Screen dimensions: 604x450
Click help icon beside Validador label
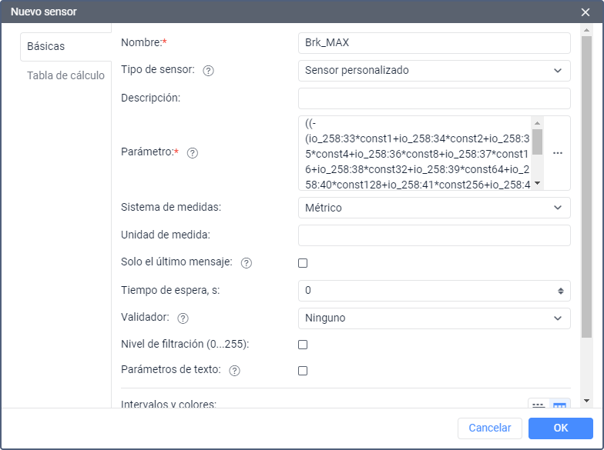183,318
